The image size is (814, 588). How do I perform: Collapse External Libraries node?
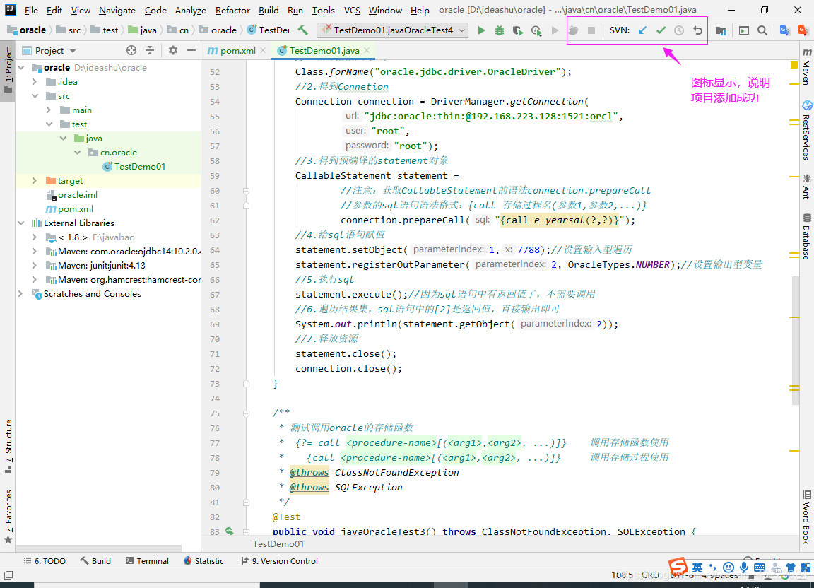[x=21, y=223]
